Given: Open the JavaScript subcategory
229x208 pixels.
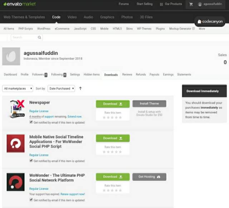Looking at the screenshot, I should pyautogui.click(x=80, y=29).
